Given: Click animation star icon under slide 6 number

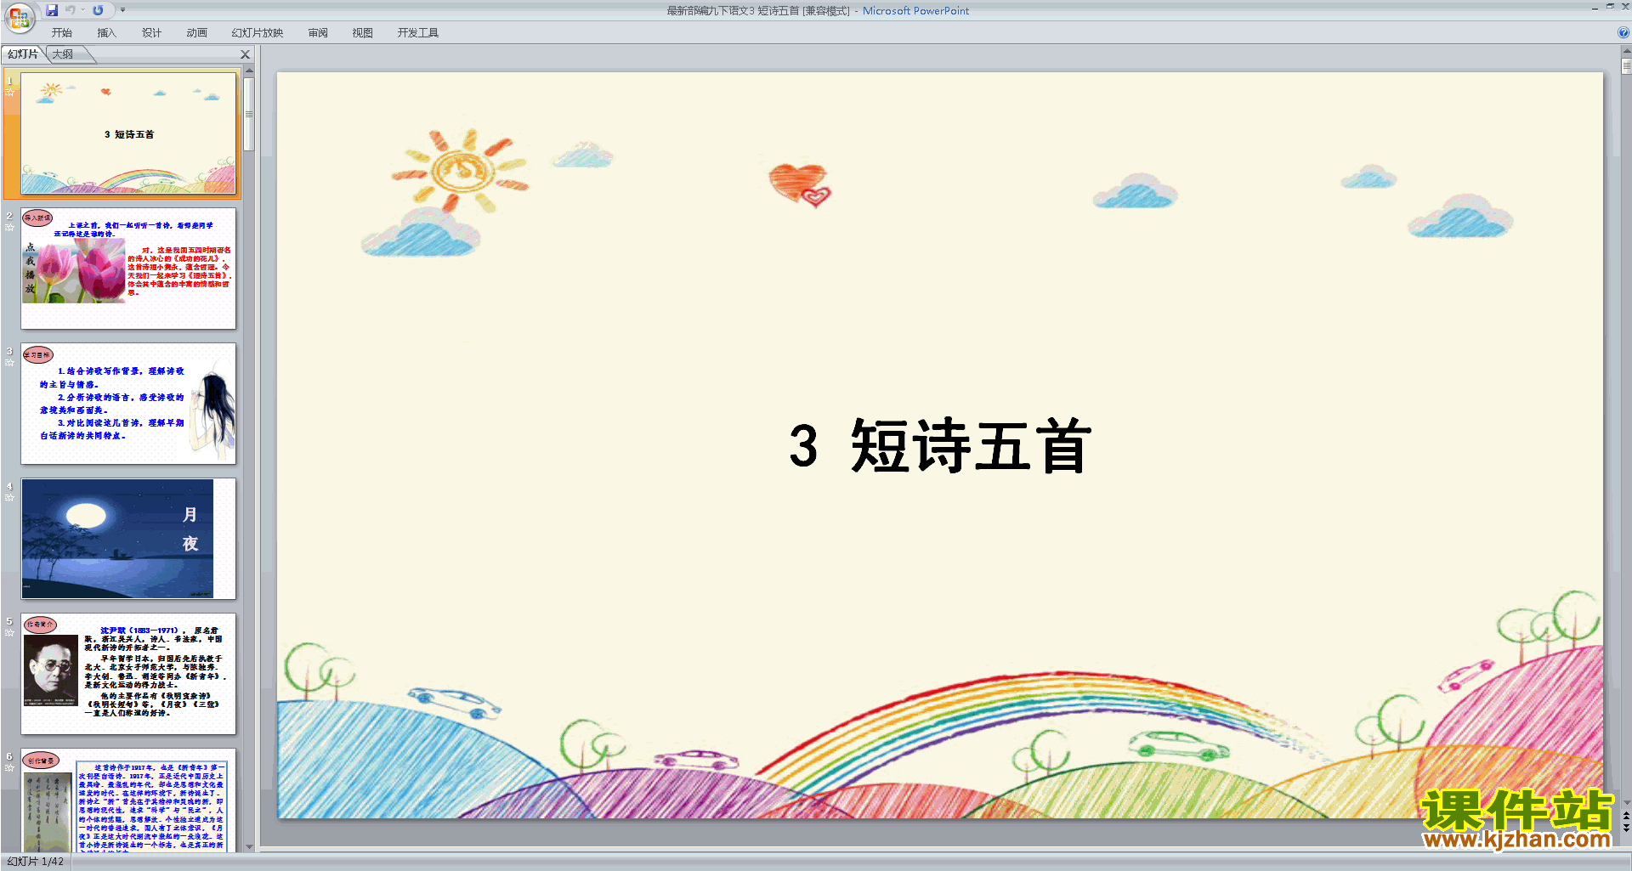Looking at the screenshot, I should point(10,768).
